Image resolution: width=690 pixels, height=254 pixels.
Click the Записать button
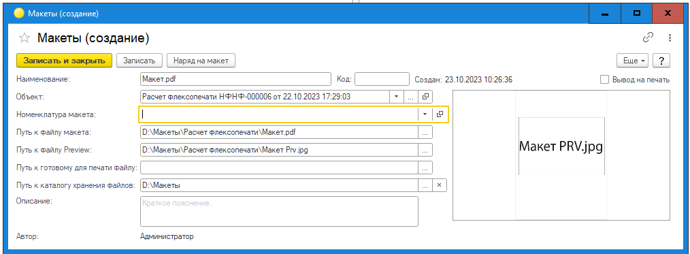(139, 61)
